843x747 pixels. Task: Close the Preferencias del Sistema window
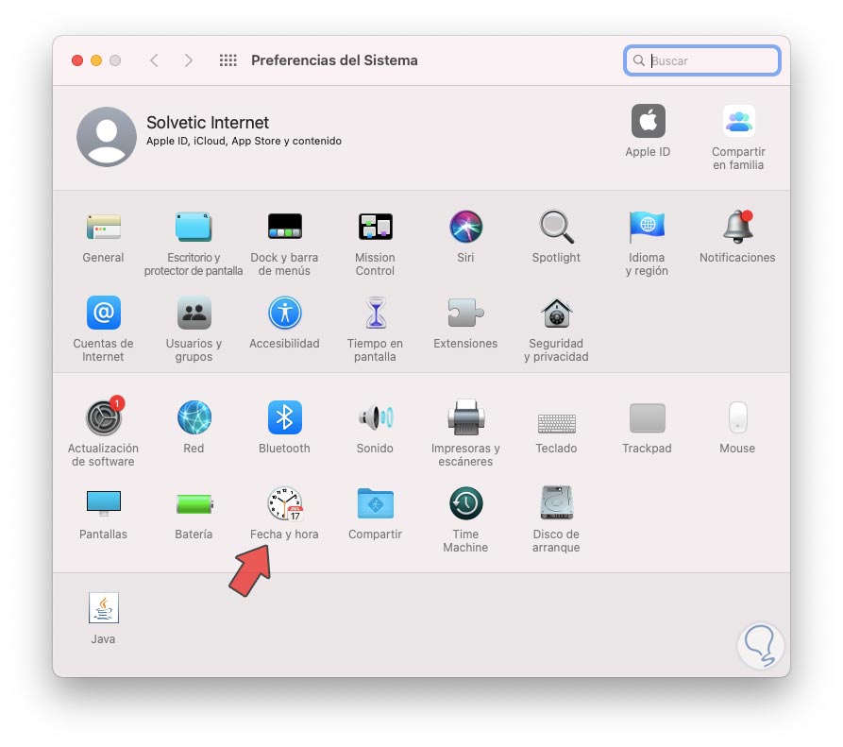(x=77, y=60)
